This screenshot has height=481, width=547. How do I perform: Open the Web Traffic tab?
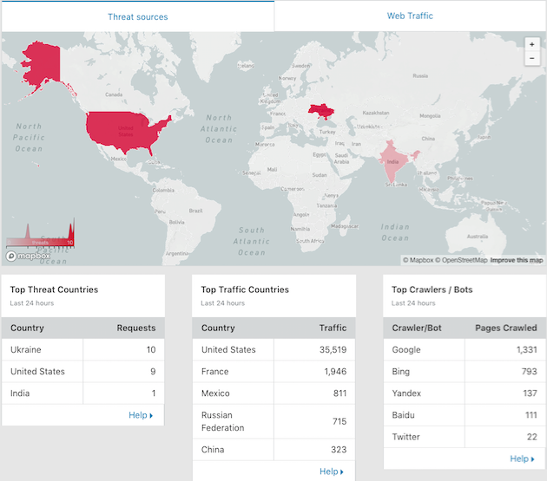(x=410, y=16)
